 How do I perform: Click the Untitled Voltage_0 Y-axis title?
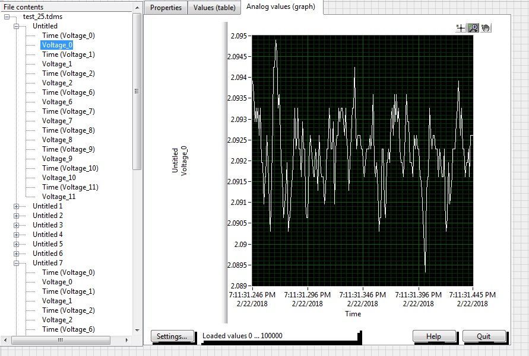(179, 161)
